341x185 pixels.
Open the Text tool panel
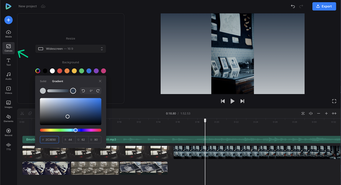point(9,62)
